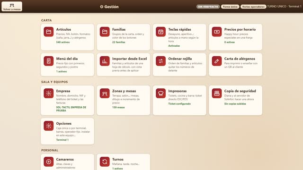
Task: Click the Turnos refresh icon
Action: (x=105, y=161)
